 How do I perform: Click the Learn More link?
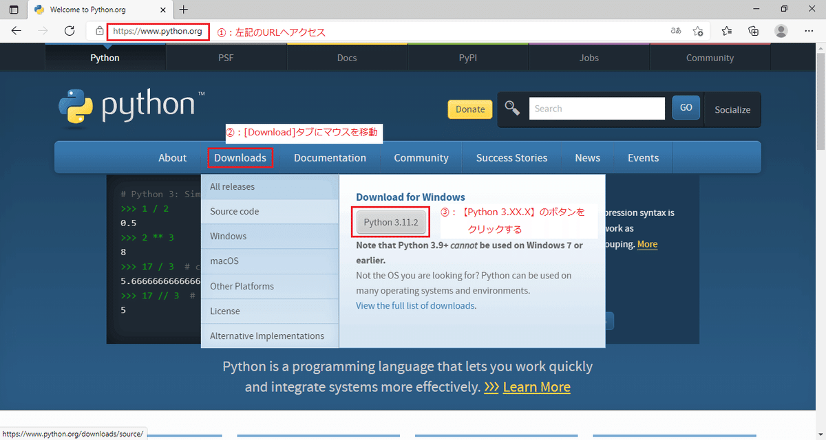536,387
